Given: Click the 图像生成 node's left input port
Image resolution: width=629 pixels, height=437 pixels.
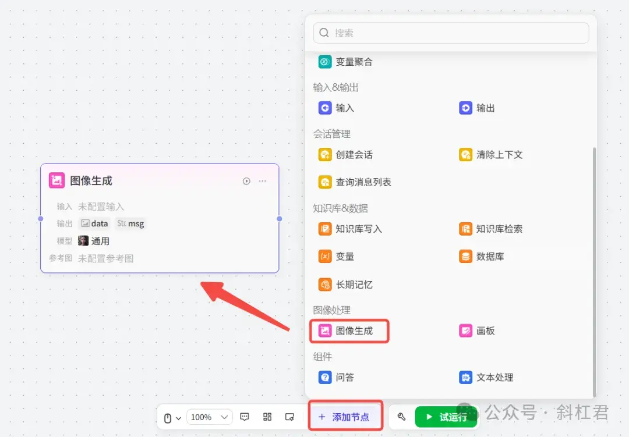Looking at the screenshot, I should pyautogui.click(x=41, y=219).
